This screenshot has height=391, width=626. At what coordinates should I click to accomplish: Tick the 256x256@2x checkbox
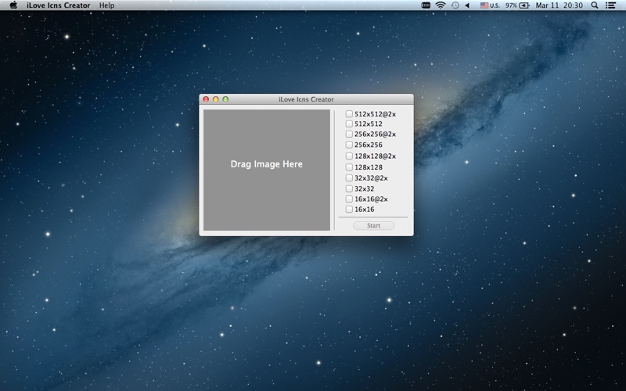click(x=349, y=134)
